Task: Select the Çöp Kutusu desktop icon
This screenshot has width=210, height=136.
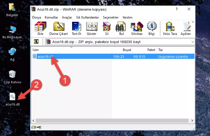Action: (x=12, y=77)
